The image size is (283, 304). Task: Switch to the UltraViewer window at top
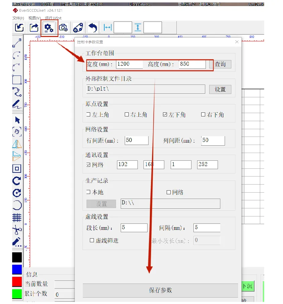click(139, 4)
